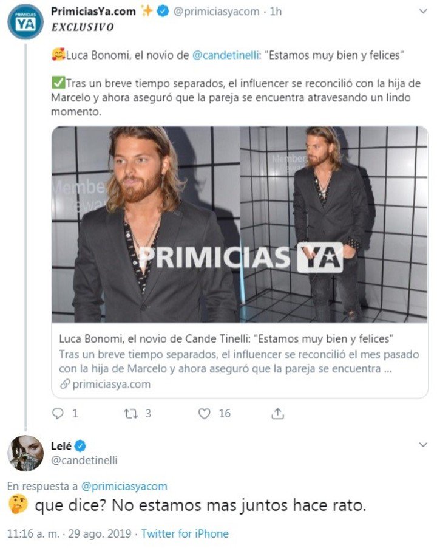The width and height of the screenshot is (437, 548).
Task: Like the PrimiciasYa tweet with heart
Action: point(205,413)
